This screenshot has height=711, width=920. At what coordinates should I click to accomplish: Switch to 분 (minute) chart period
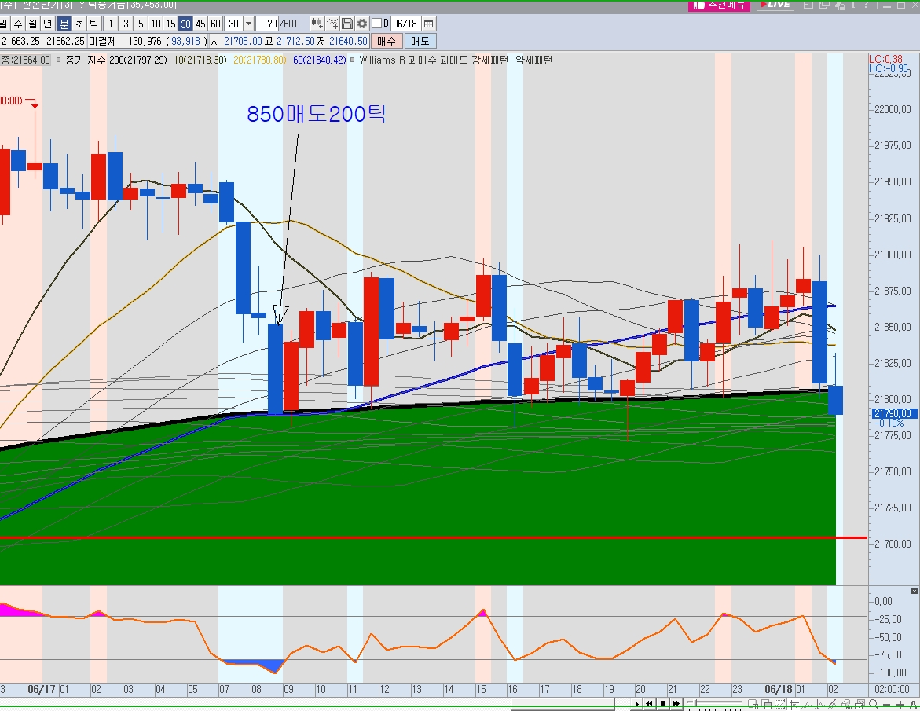[64, 24]
